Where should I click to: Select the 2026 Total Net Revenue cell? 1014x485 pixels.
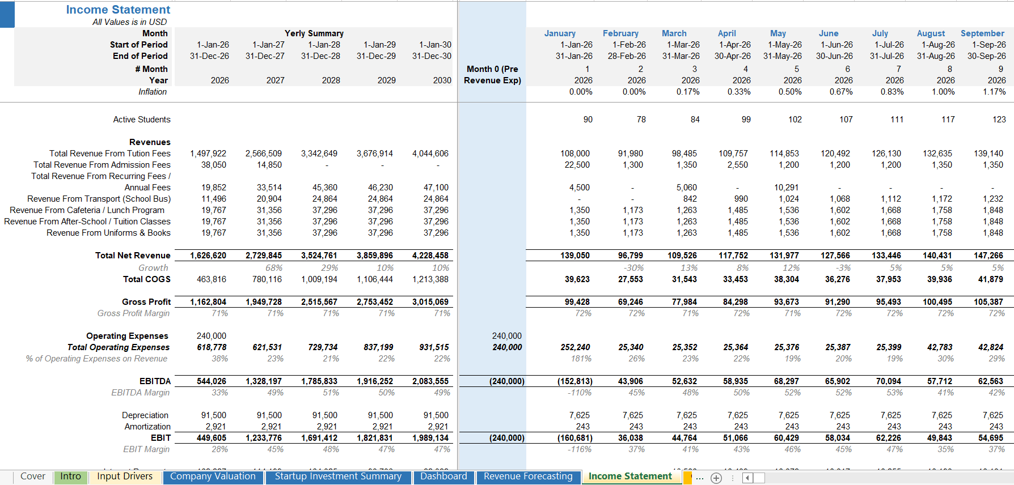point(208,256)
